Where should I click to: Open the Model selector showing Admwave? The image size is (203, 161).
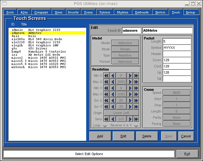[x=125, y=43]
